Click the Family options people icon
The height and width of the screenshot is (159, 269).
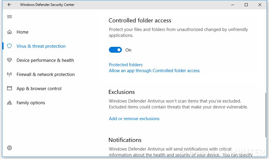9,103
